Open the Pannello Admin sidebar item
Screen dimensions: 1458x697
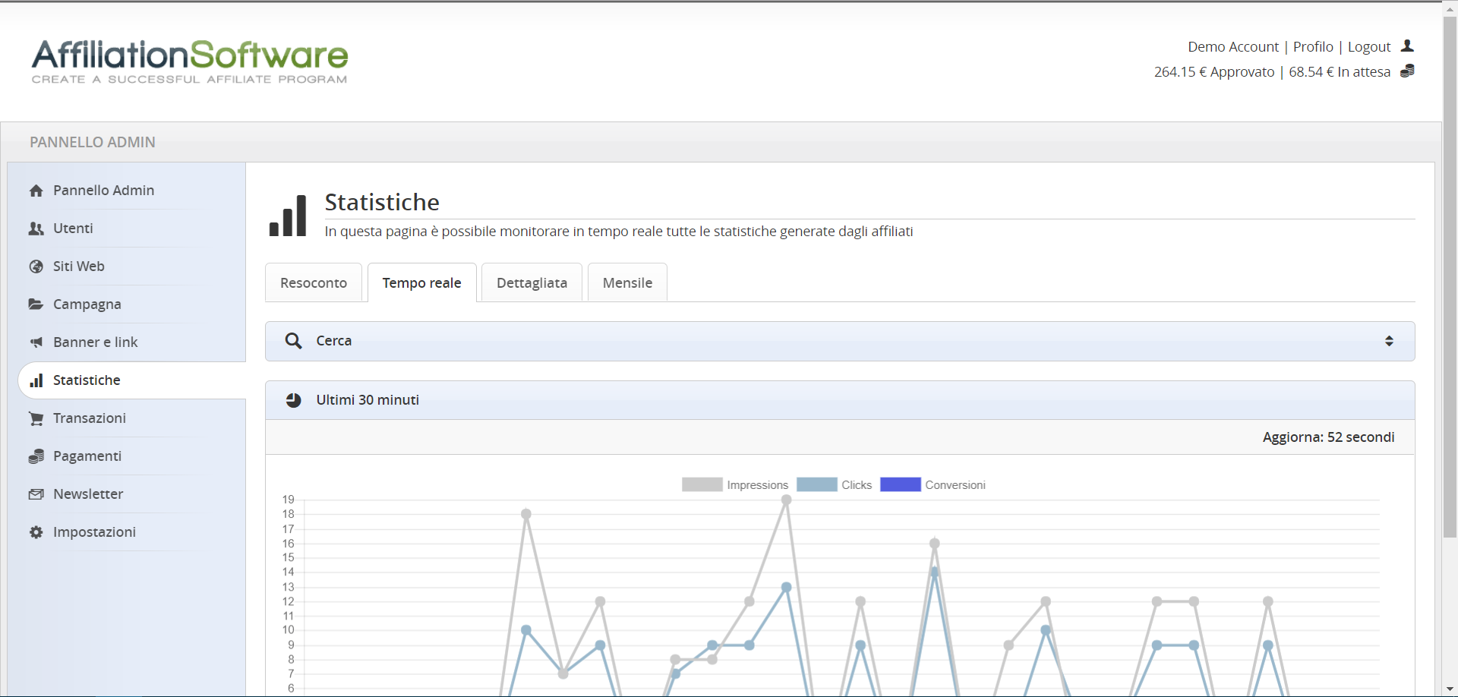pyautogui.click(x=103, y=191)
